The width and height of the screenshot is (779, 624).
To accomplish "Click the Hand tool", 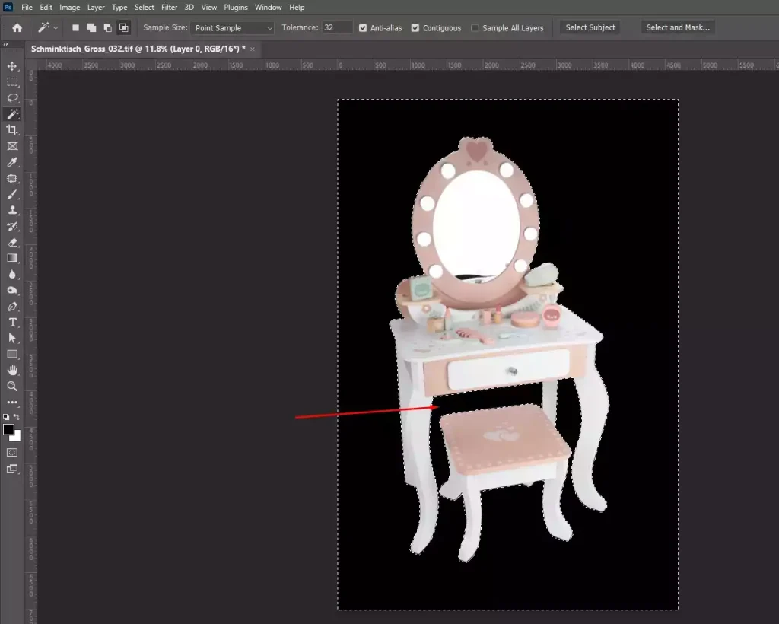I will (x=12, y=370).
